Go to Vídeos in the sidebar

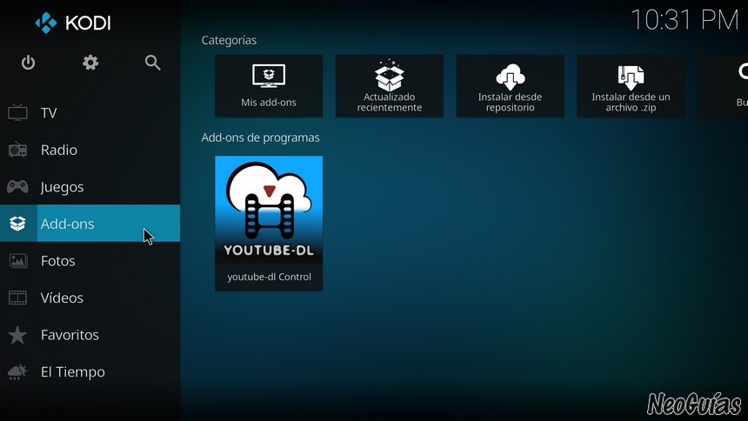90,297
